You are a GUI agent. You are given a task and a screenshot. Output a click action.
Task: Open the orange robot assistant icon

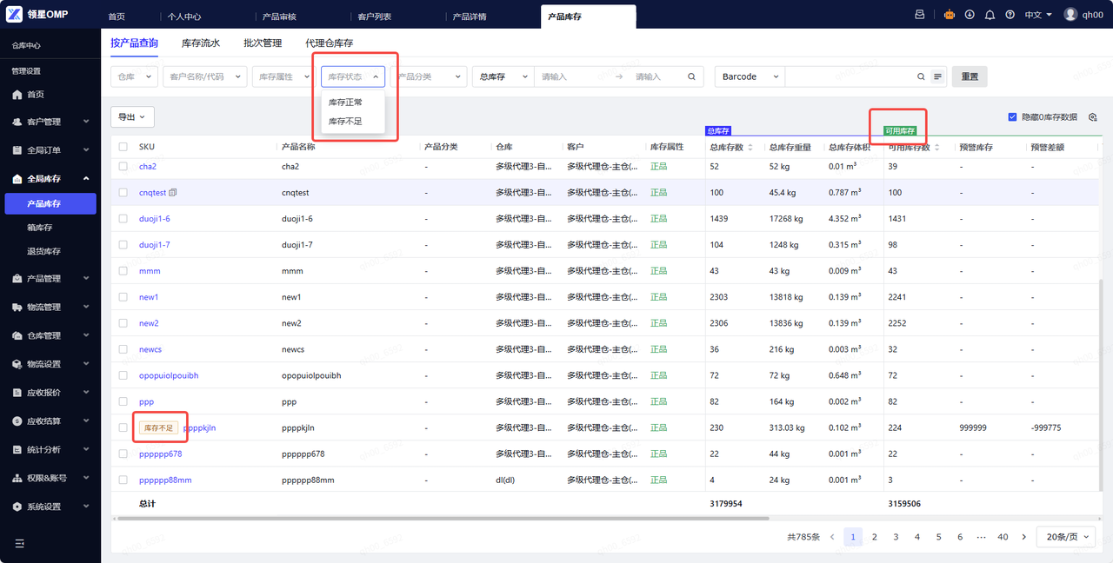click(x=949, y=15)
